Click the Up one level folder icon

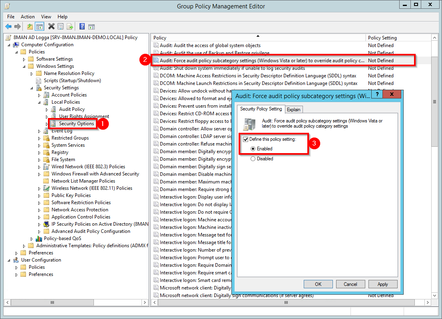point(30,27)
